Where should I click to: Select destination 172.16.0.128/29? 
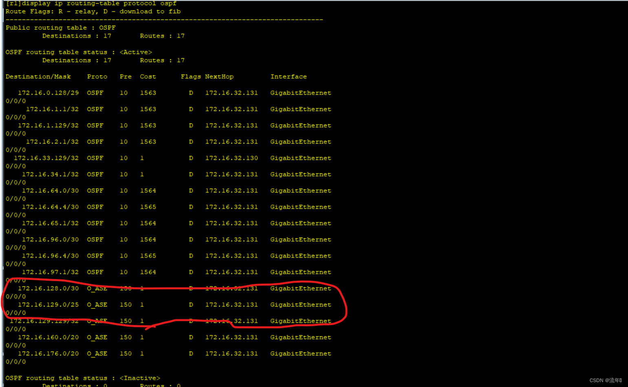click(x=48, y=93)
